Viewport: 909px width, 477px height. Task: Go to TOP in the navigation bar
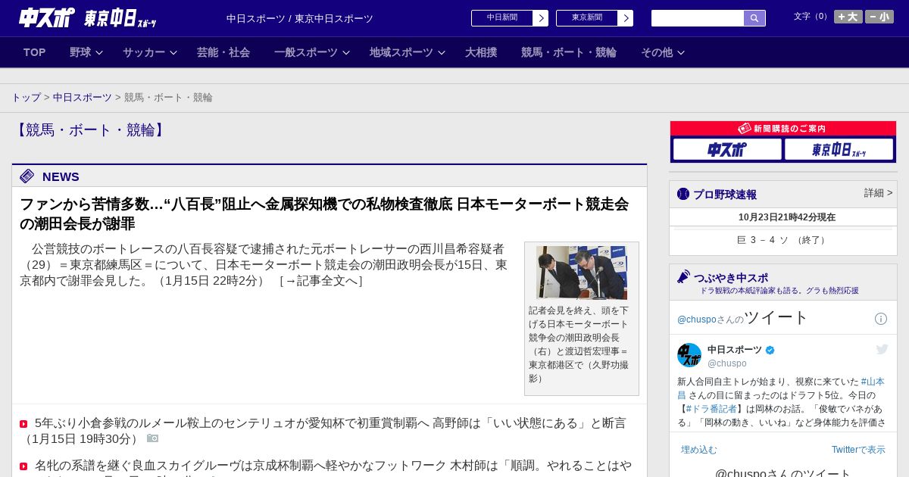tap(35, 52)
